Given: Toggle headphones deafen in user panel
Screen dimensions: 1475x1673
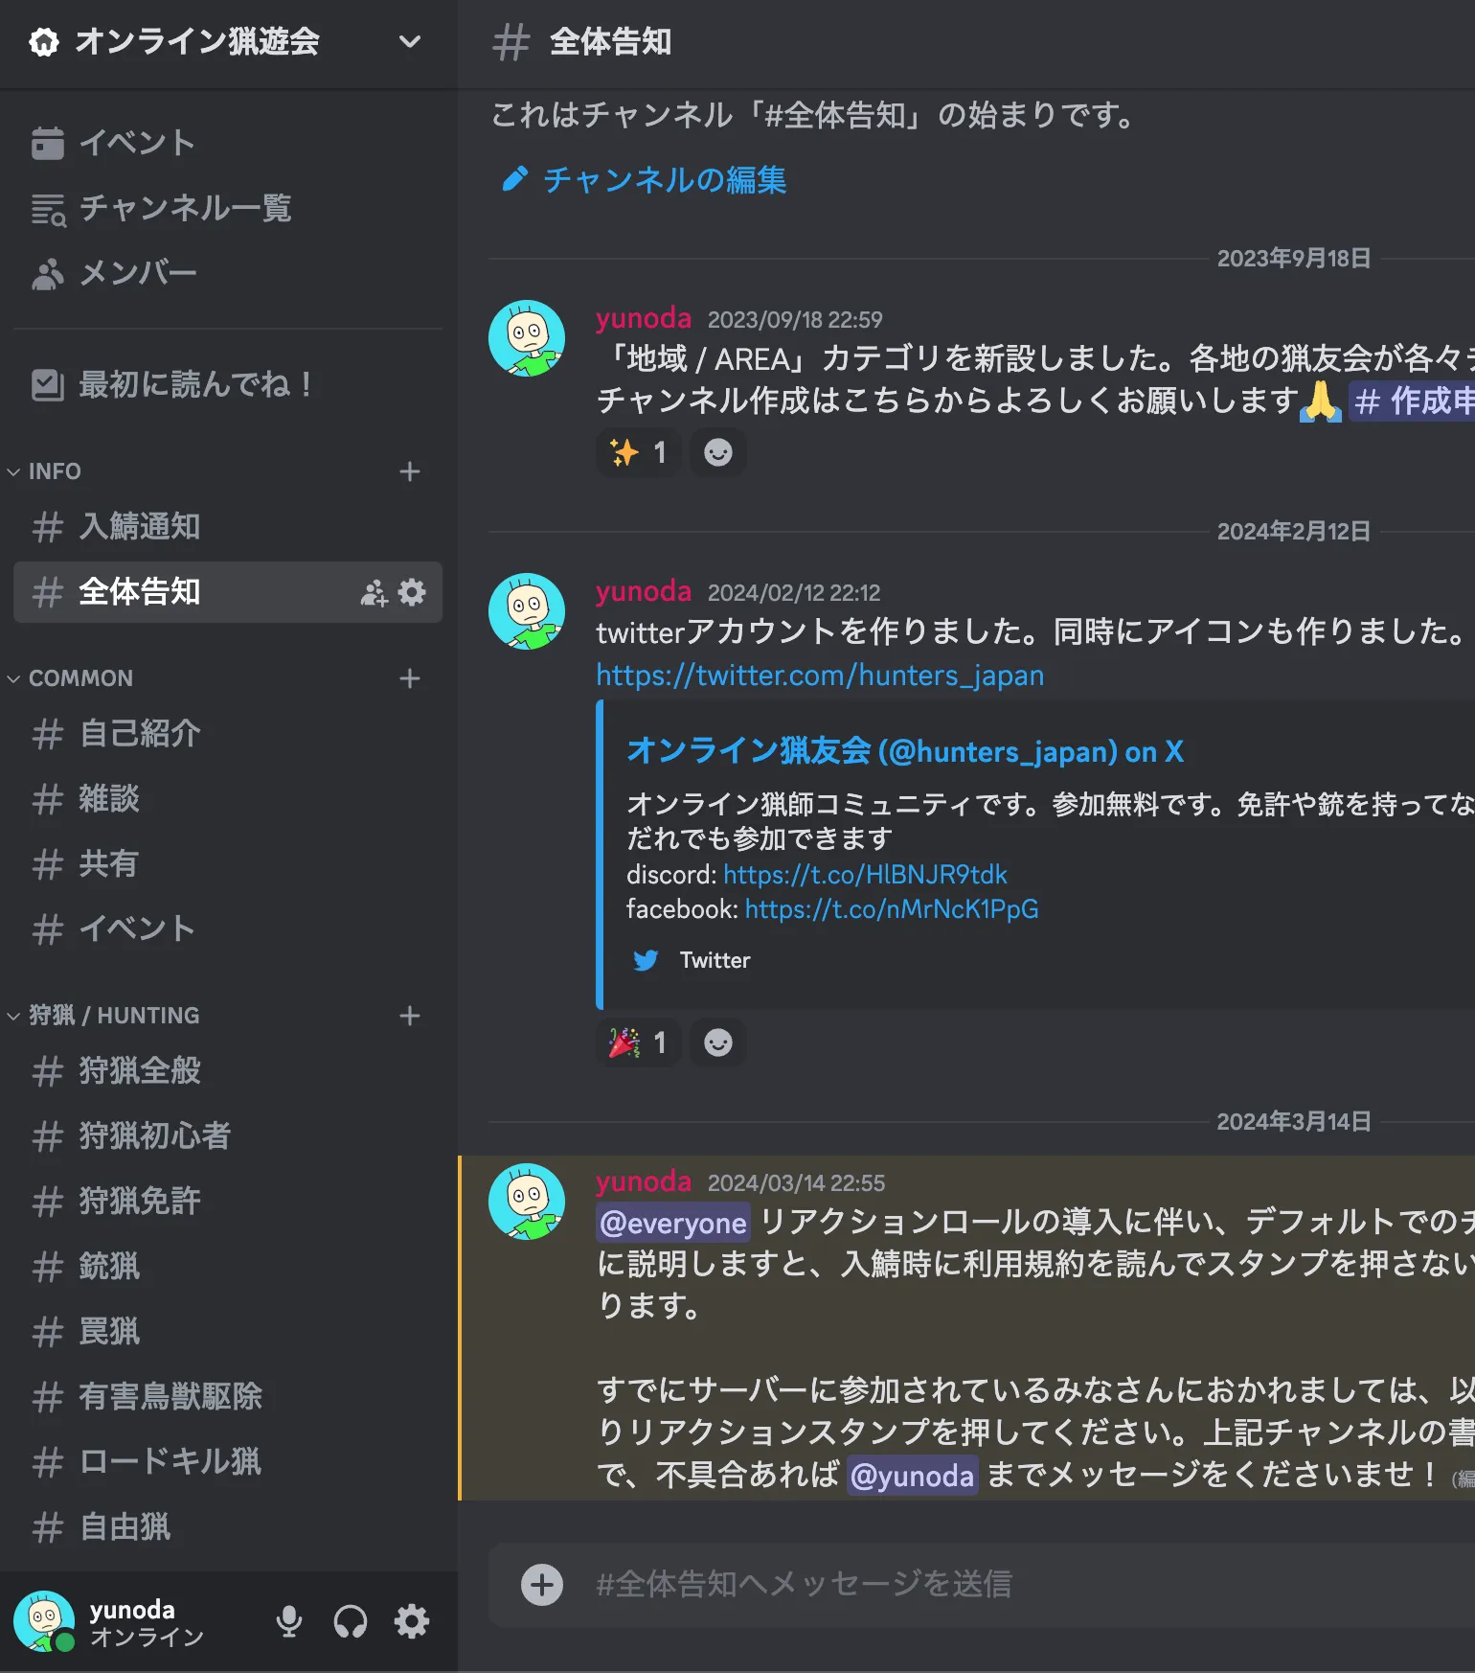Looking at the screenshot, I should (351, 1621).
